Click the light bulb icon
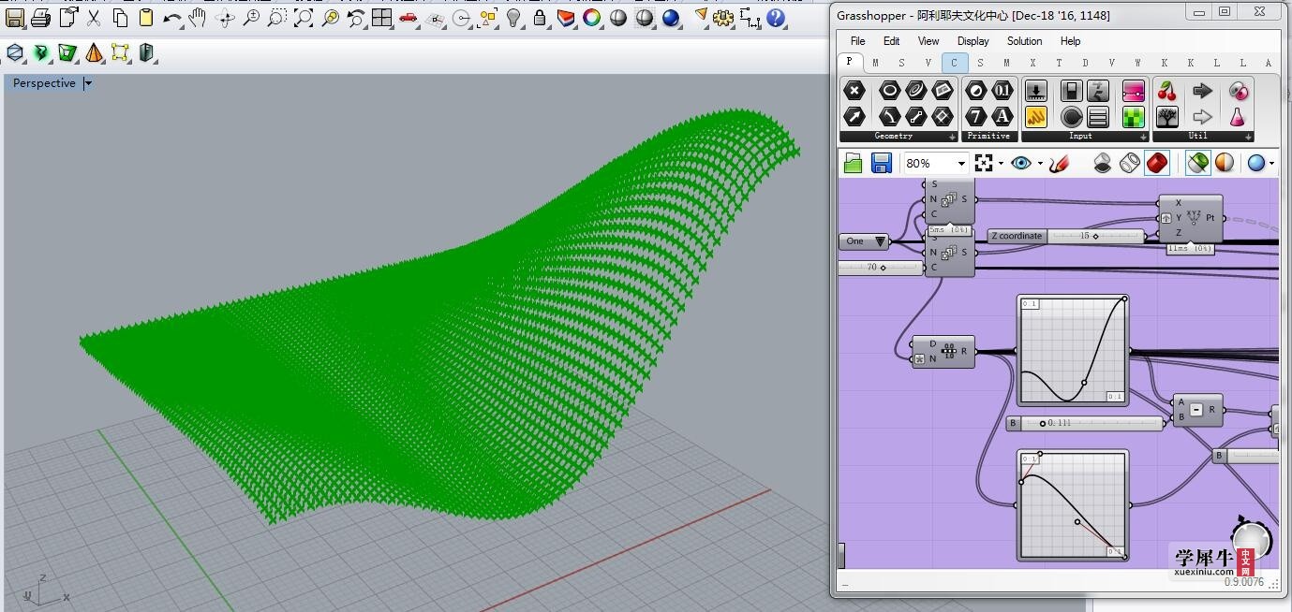The width and height of the screenshot is (1292, 612). pyautogui.click(x=513, y=17)
